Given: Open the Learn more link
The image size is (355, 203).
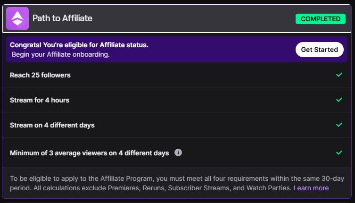Looking at the screenshot, I should point(311,188).
